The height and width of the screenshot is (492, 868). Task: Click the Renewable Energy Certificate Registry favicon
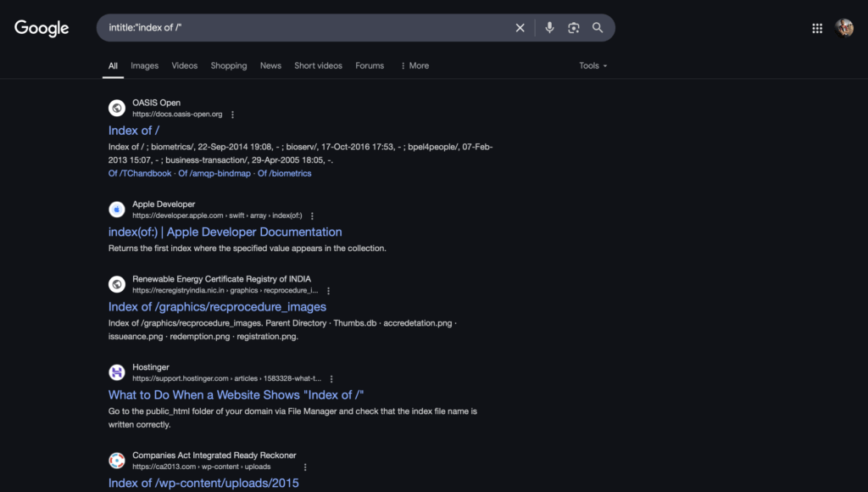tap(117, 284)
